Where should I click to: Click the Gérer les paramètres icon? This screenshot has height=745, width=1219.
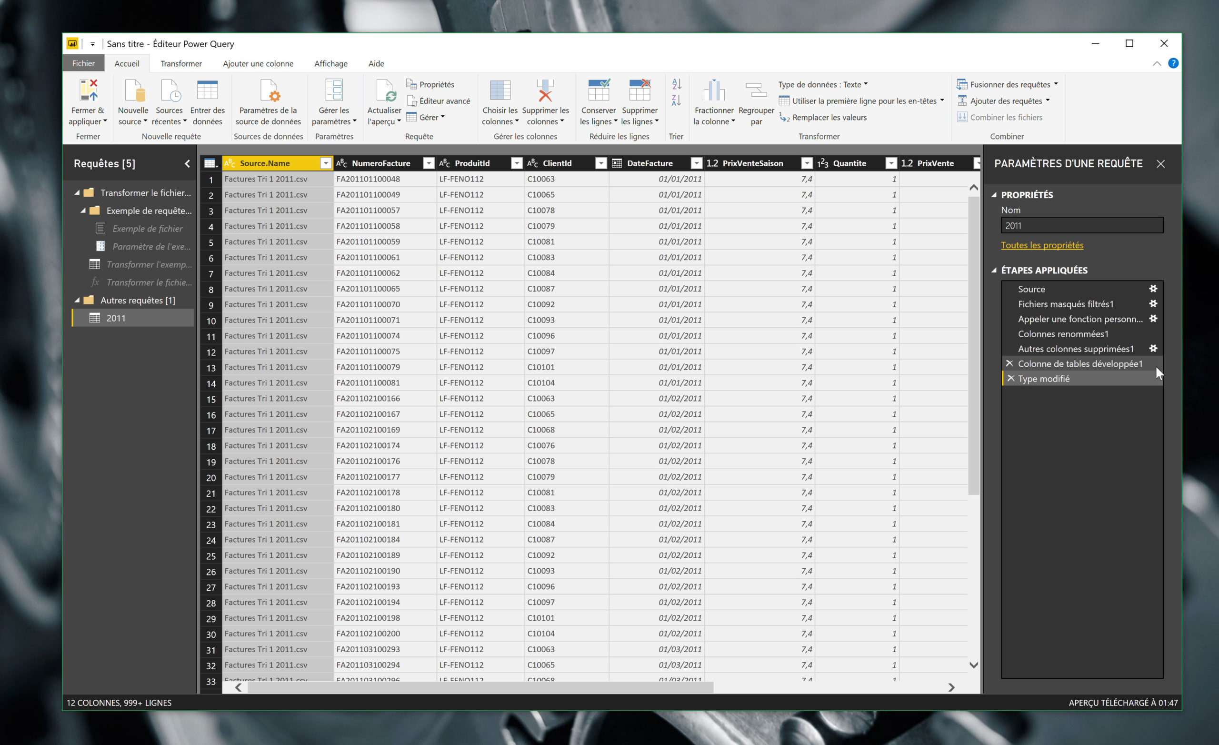pos(334,90)
